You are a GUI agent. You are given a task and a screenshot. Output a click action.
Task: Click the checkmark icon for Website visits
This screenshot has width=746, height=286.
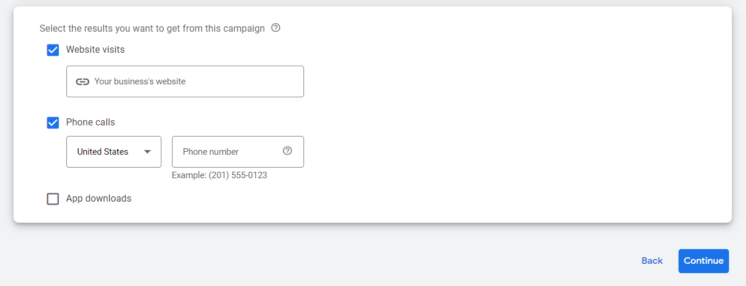53,50
